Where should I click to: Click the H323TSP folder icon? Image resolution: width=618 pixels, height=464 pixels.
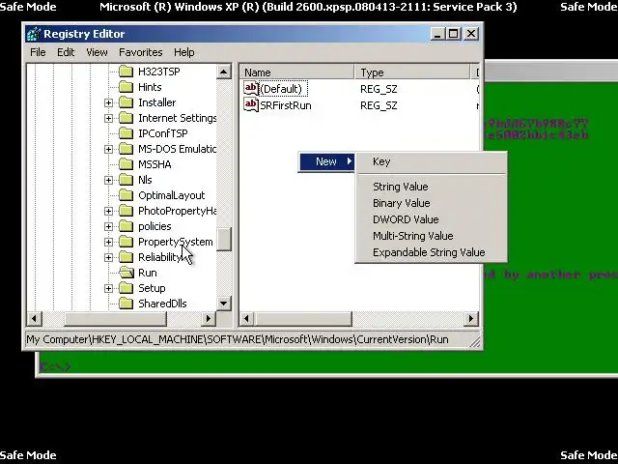(x=126, y=72)
